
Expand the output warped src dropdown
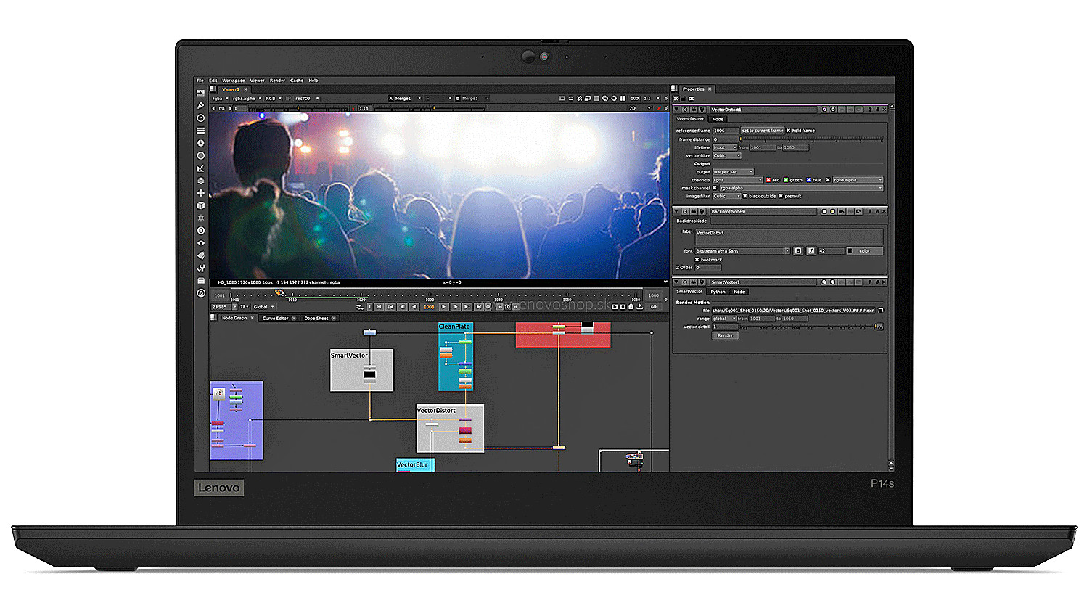coord(733,172)
